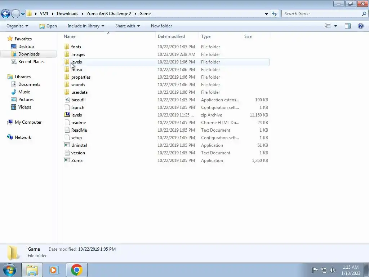Viewport: 369px width, 277px height.
Task: Select the Zuma application icon
Action: 67,160
